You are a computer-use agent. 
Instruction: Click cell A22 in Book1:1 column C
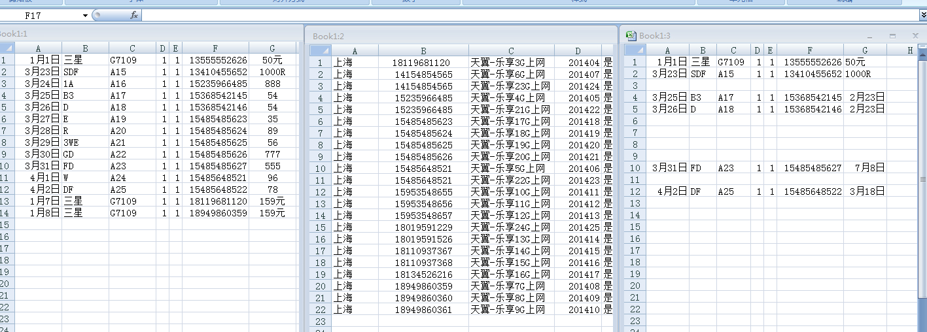point(132,154)
